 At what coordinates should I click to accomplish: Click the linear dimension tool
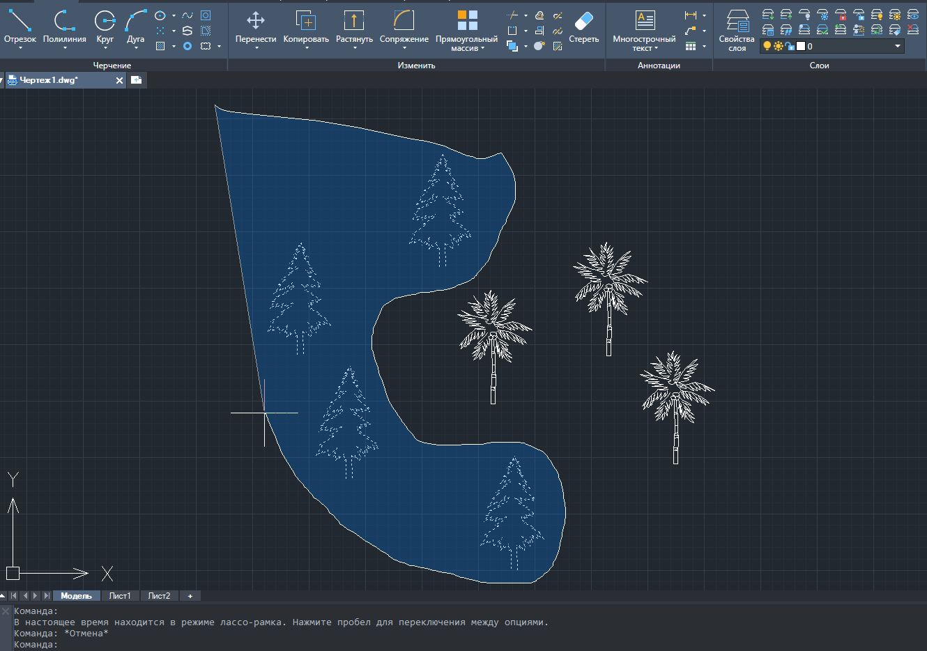(x=691, y=15)
